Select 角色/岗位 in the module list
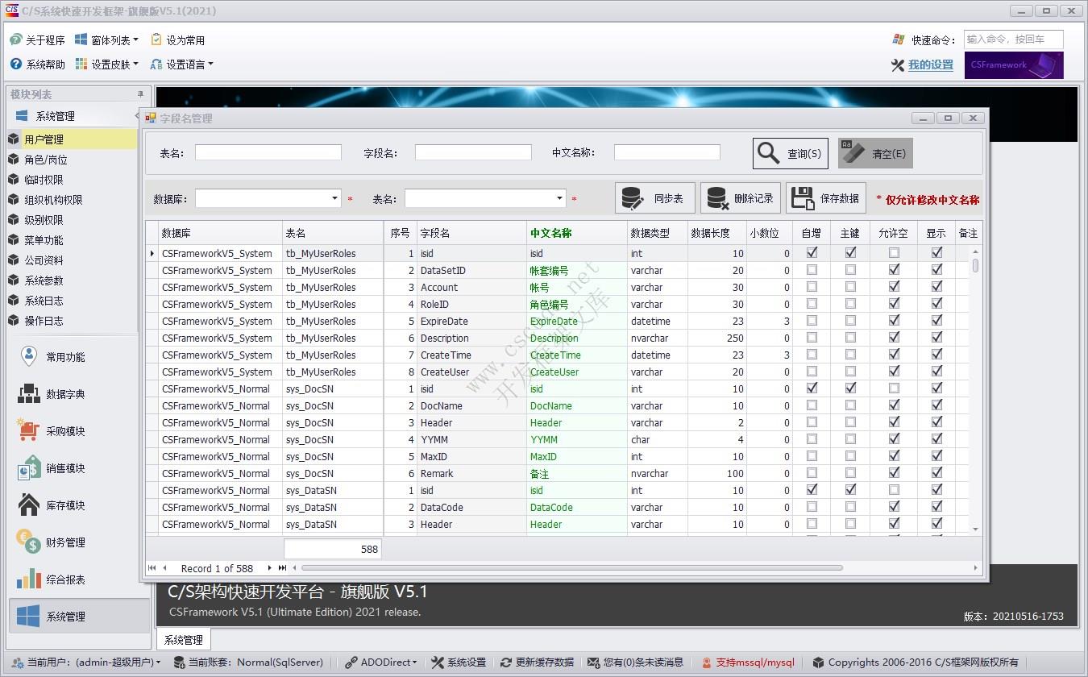 click(x=46, y=160)
